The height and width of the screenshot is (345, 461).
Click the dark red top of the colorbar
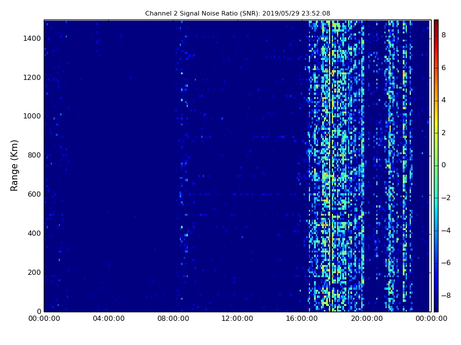(x=436, y=23)
